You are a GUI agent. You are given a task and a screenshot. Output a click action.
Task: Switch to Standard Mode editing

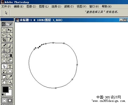click(x=4, y=100)
